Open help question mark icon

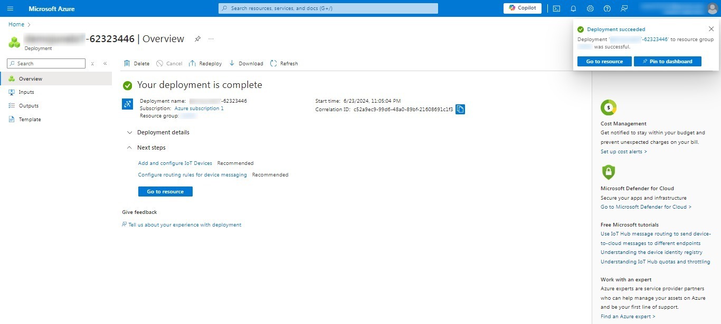pyautogui.click(x=607, y=8)
